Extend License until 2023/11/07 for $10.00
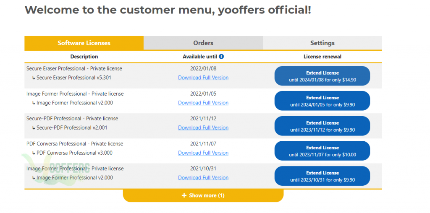This screenshot has height=213, width=430. coord(322,151)
